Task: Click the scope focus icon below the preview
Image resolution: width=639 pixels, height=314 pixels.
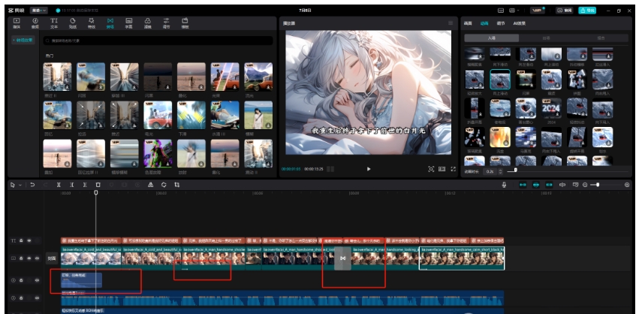Action: click(431, 169)
